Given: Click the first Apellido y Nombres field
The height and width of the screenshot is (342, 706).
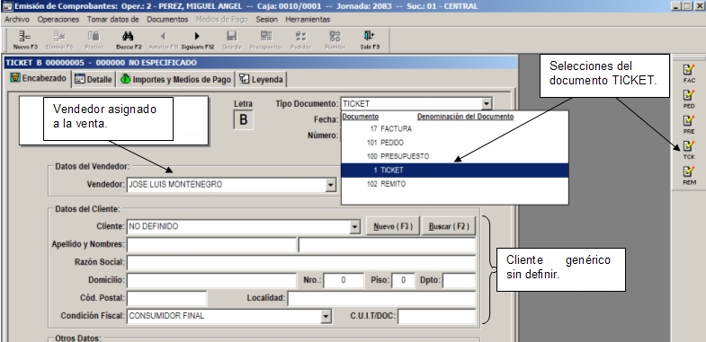Looking at the screenshot, I should 211,245.
